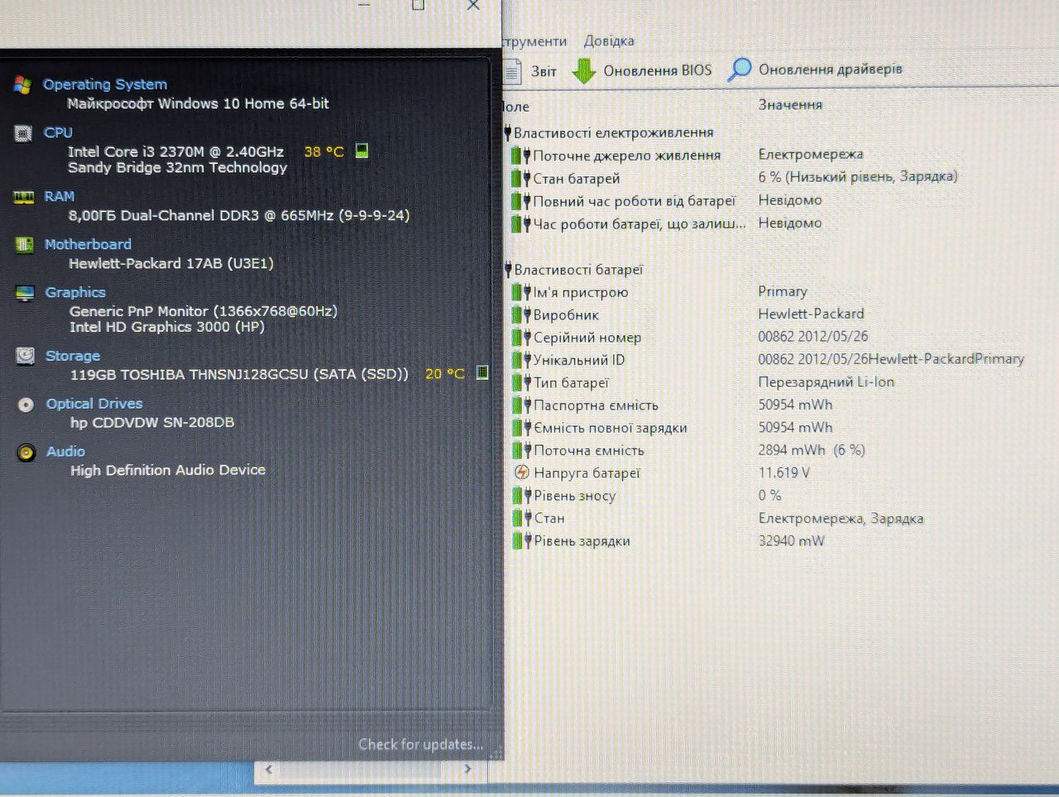Open the Operating System section in Speccy
The height and width of the screenshot is (797, 1059).
(x=105, y=84)
